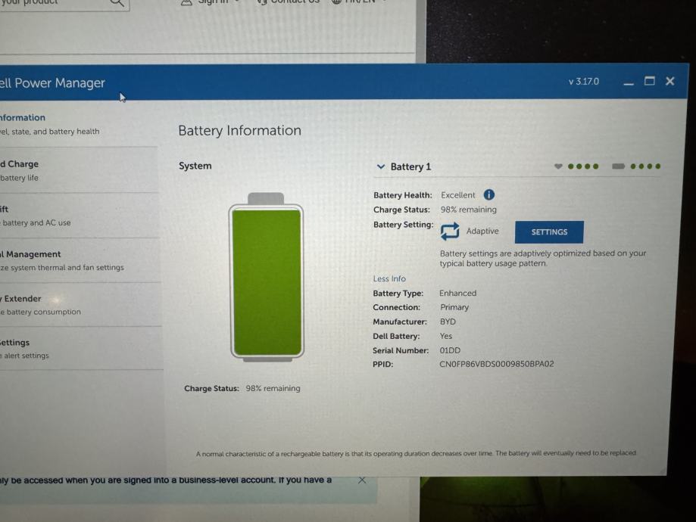Image resolution: width=696 pixels, height=522 pixels.
Task: Maximize the Dell Power Manager window
Action: point(649,81)
